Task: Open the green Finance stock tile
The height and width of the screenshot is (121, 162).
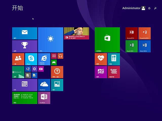Action: coord(25,98)
